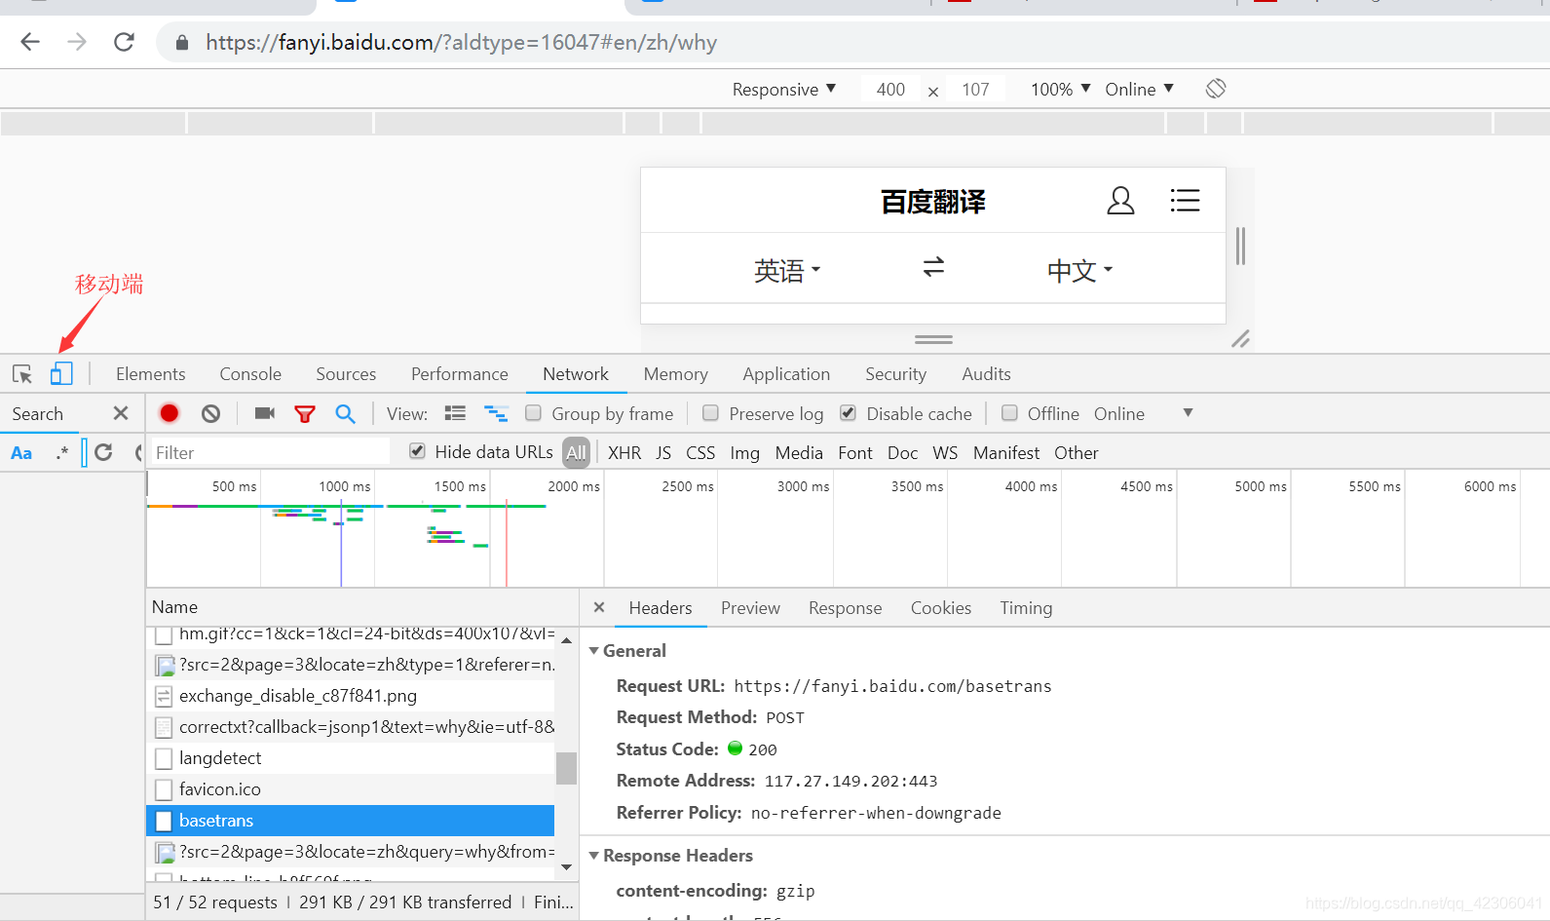1550x921 pixels.
Task: Click the request list scroll down arrow
Action: 566,866
